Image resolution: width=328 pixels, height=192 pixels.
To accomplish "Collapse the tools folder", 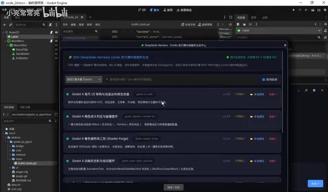I will (10, 159).
